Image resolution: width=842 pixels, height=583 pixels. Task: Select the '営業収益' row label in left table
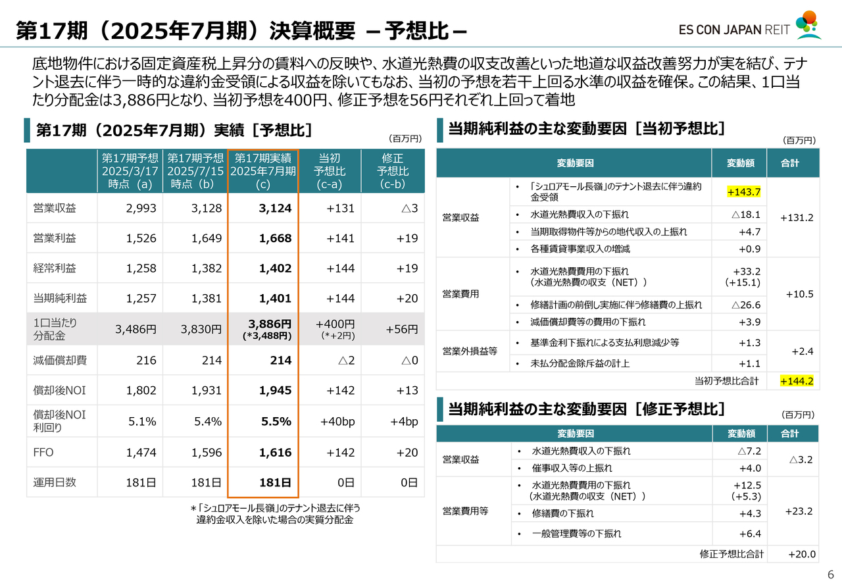tap(55, 209)
